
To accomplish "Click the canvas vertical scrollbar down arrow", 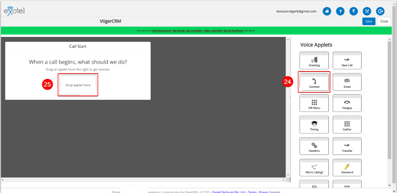I will coord(288,175).
